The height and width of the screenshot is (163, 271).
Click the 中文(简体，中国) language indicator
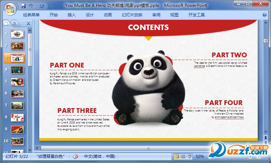click(100, 157)
